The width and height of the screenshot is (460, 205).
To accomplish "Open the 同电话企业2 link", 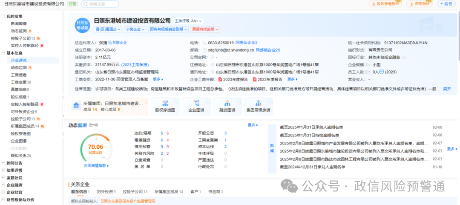I will [247, 43].
